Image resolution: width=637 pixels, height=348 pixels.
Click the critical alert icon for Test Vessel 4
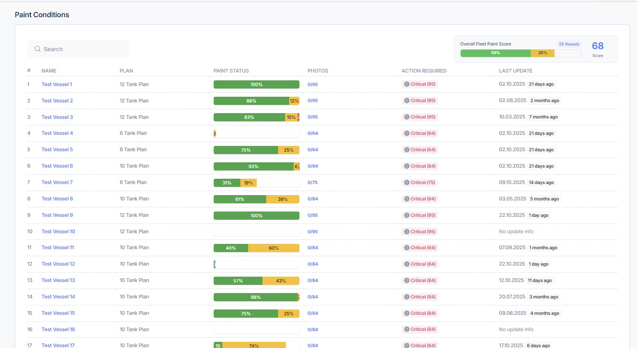pos(406,134)
